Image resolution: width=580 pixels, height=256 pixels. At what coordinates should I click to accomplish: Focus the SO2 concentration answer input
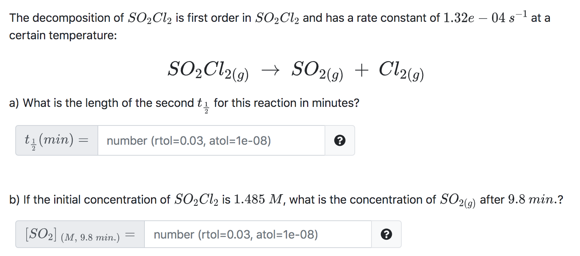click(x=258, y=234)
